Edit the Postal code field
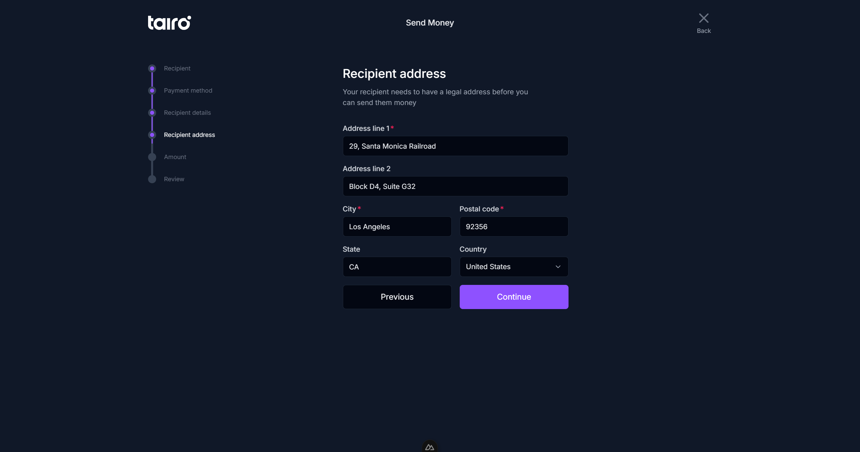The height and width of the screenshot is (452, 860). coord(513,227)
